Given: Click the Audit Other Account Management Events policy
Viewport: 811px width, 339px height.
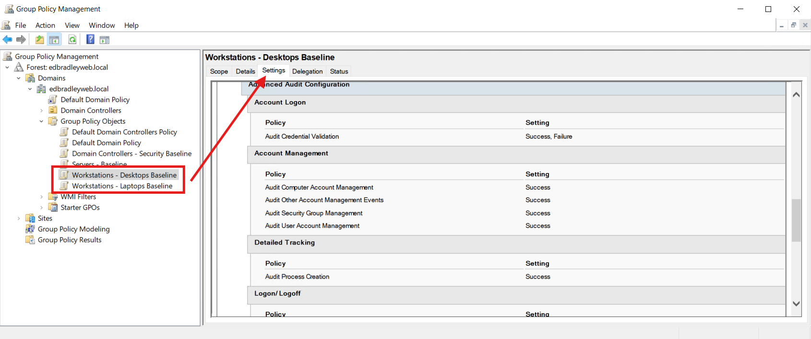Looking at the screenshot, I should tap(324, 200).
